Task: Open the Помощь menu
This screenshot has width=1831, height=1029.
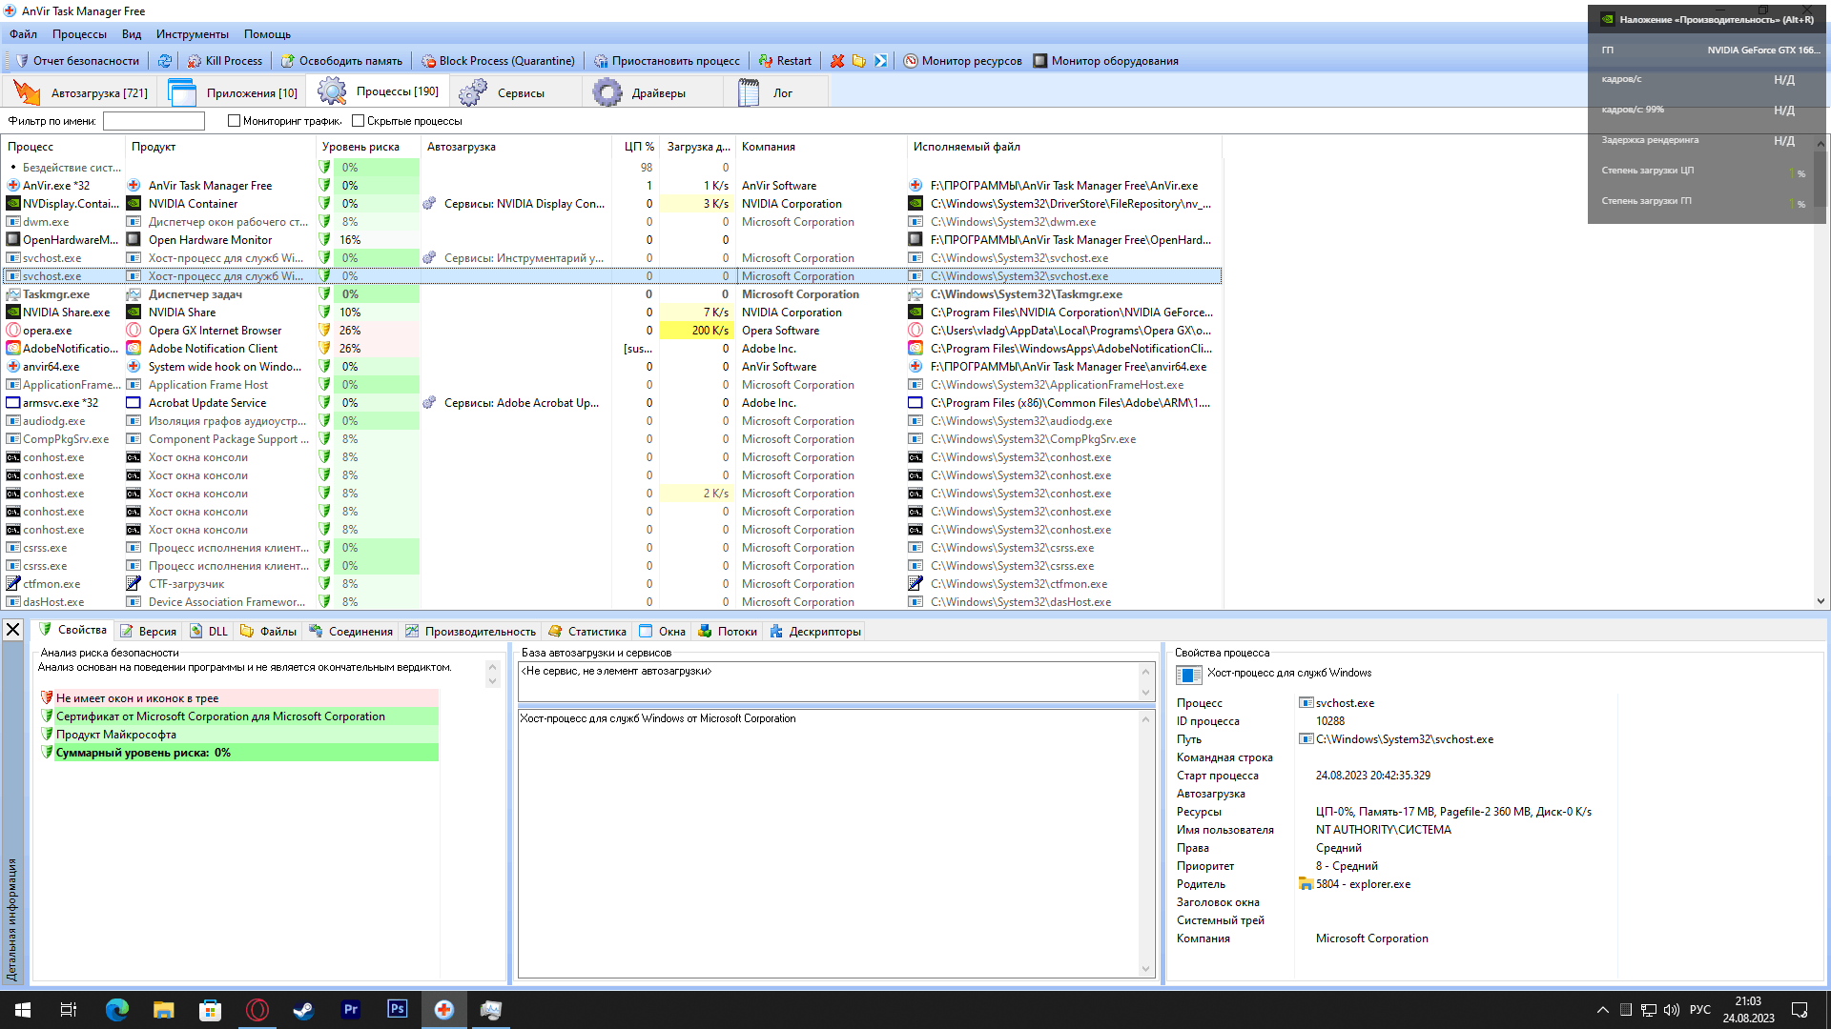Action: tap(267, 34)
